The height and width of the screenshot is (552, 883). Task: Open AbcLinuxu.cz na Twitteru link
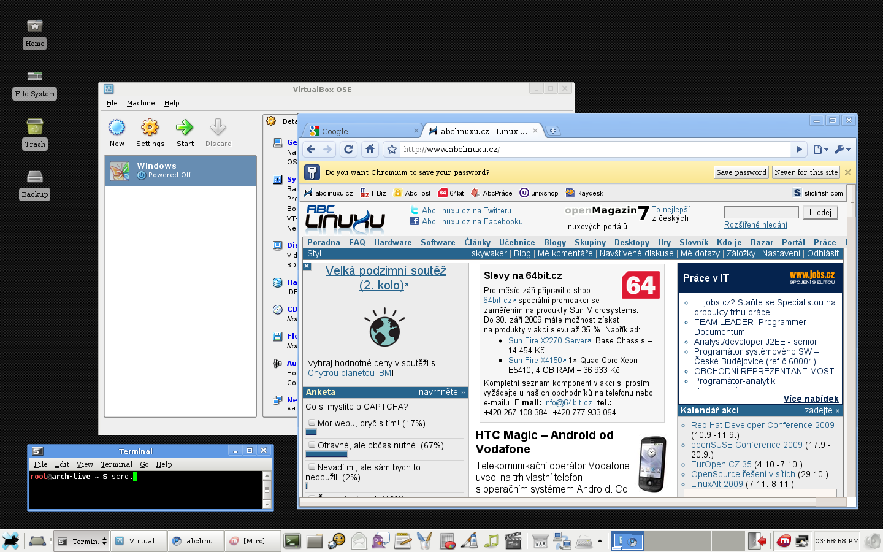466,210
